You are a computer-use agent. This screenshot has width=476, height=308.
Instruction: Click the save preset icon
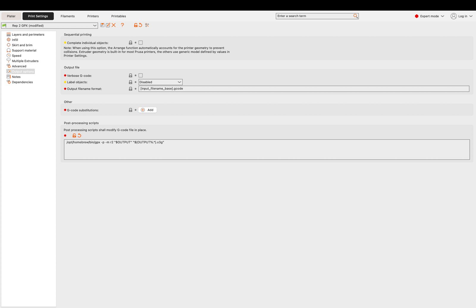[x=102, y=25]
